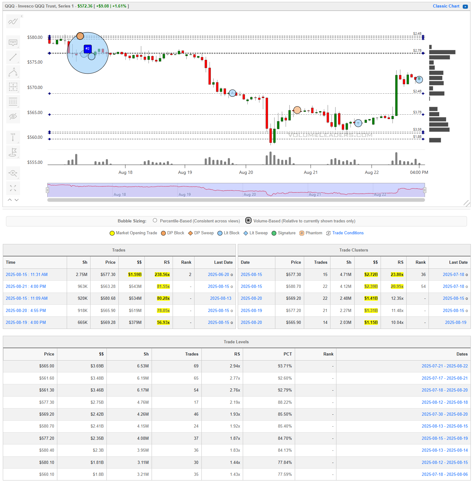Open dates 2025-07-18 - 2025-08-06 level
This screenshot has width=473, height=483.
pos(444,474)
